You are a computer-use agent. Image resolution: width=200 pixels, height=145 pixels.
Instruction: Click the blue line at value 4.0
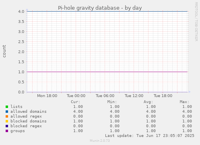pos(107,11)
